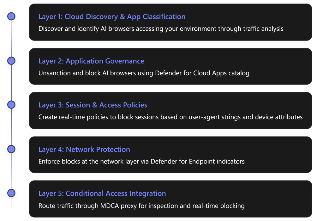This screenshot has width=323, height=221.
Task: Click the traffic analysis description under Layer 1
Action: click(x=161, y=29)
